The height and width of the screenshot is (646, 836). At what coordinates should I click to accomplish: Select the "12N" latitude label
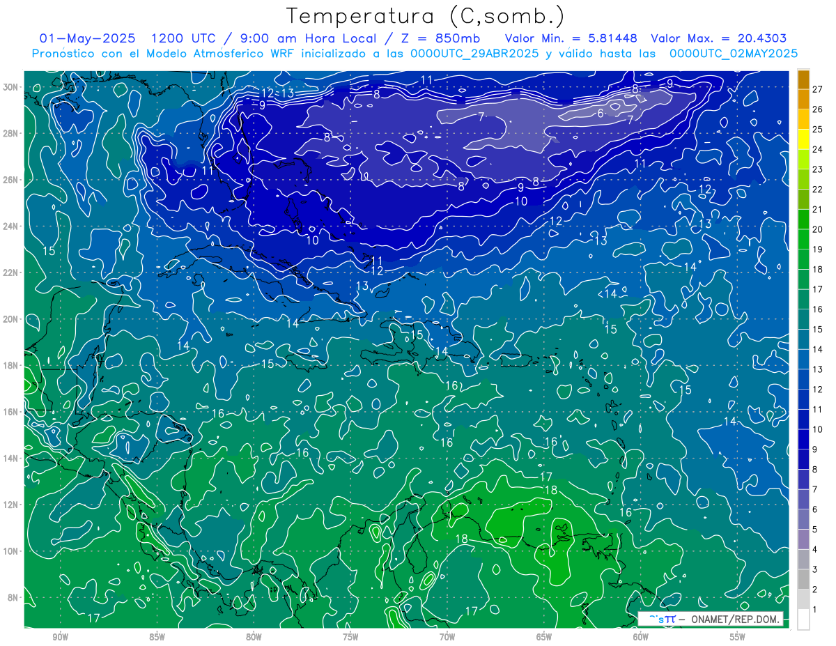(x=11, y=505)
